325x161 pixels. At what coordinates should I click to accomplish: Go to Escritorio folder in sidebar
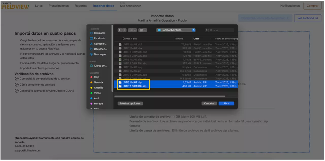click(99, 39)
